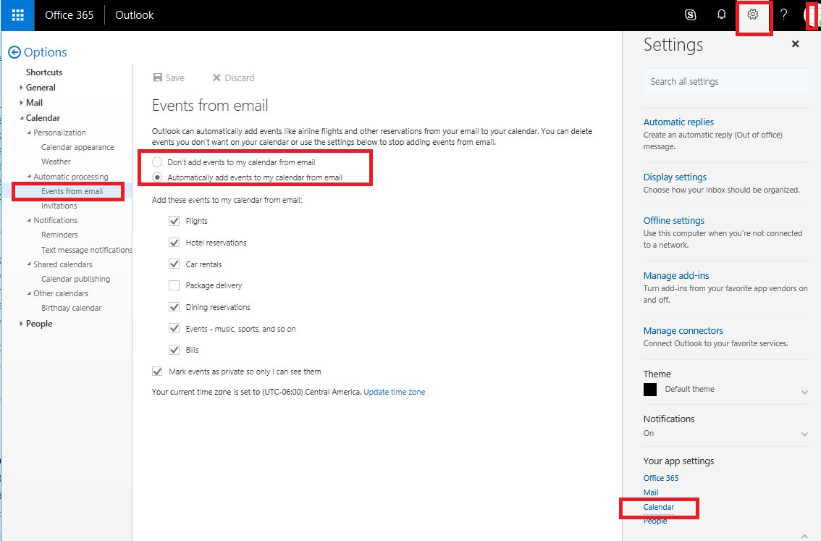Collapse the Other calendars group

(29, 293)
